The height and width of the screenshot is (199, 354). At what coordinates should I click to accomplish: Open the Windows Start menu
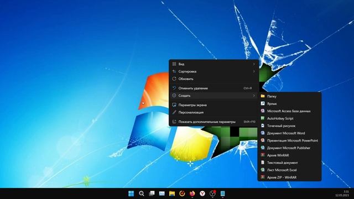coord(131,193)
